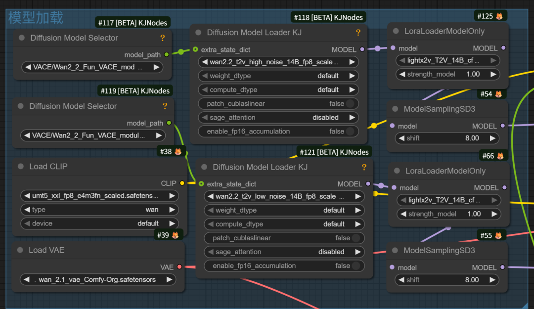Image resolution: width=534 pixels, height=309 pixels.
Task: Collapse the ModelSamplingSD3 #54 node
Action: (x=395, y=109)
